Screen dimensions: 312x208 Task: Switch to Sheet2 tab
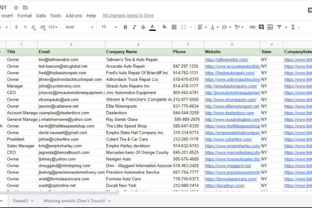[x=20, y=201]
